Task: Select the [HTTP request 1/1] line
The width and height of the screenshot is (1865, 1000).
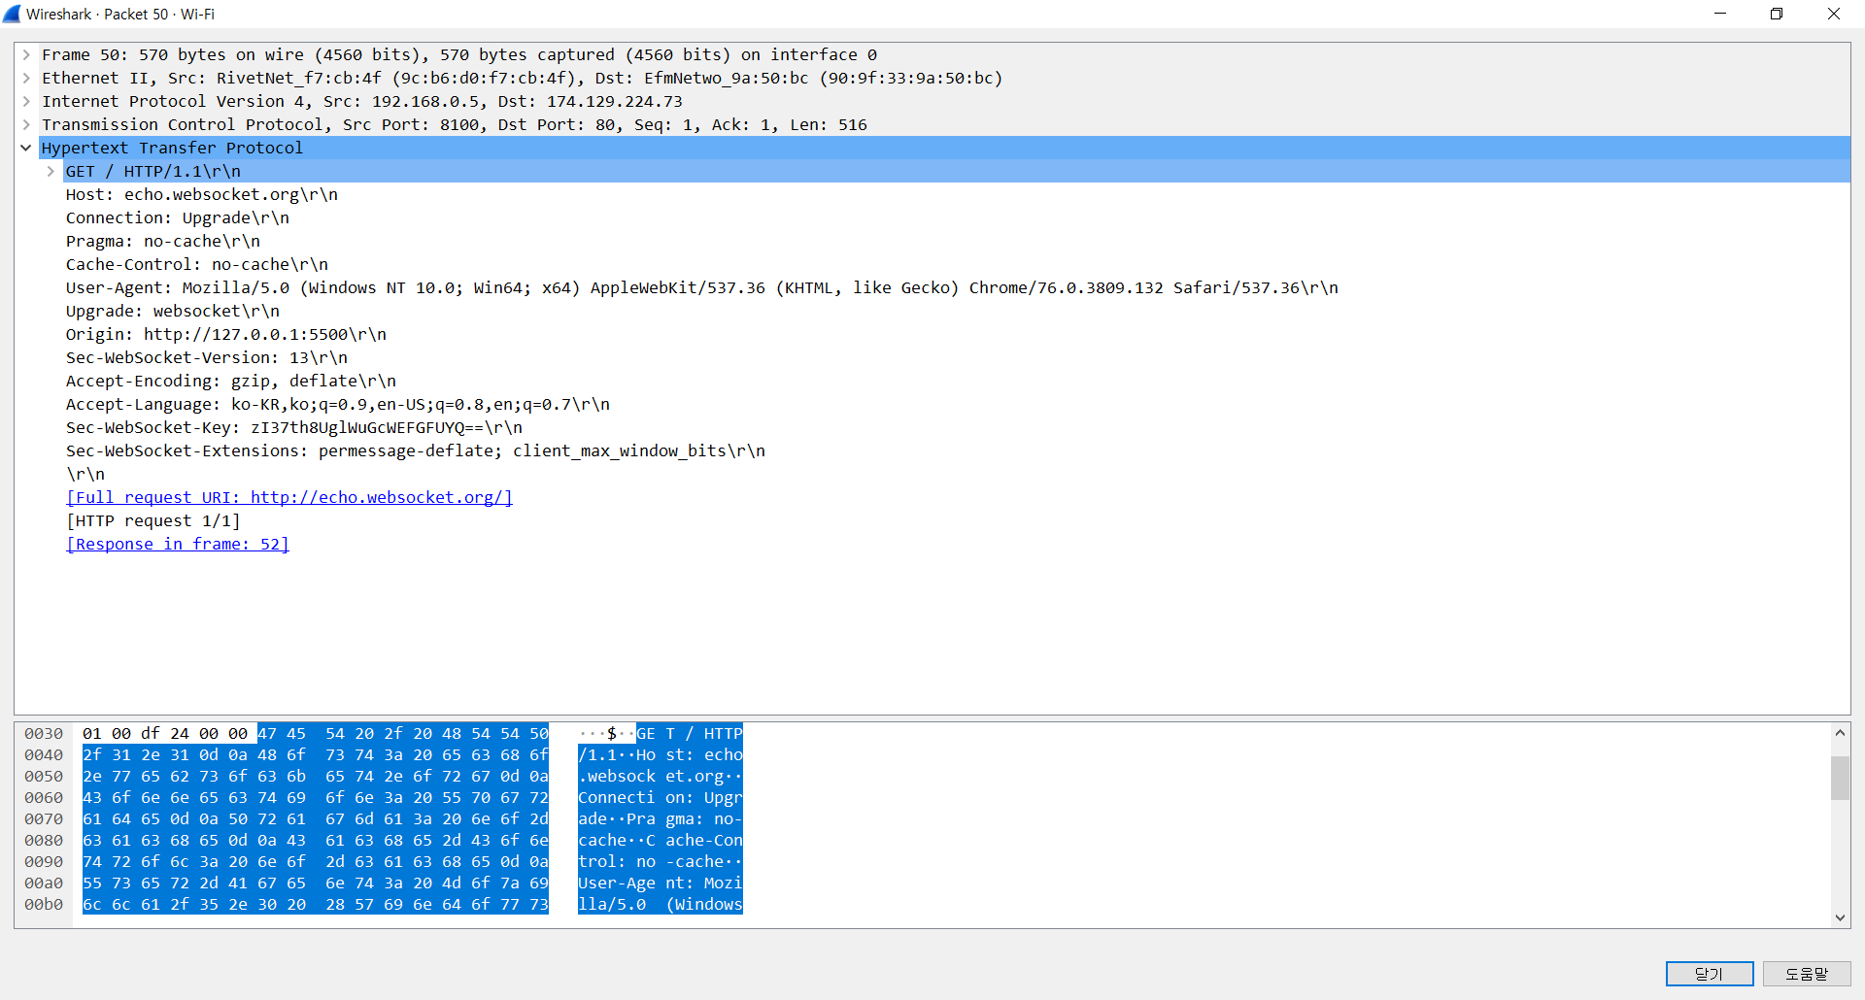Action: pyautogui.click(x=153, y=520)
